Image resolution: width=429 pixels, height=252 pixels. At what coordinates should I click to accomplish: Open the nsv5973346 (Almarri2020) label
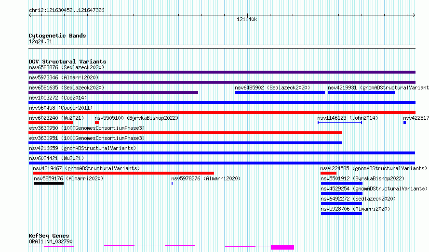click(x=64, y=77)
